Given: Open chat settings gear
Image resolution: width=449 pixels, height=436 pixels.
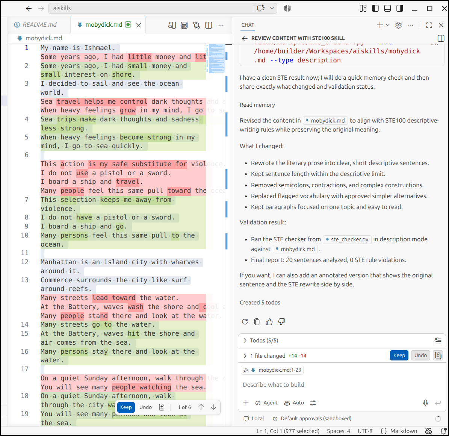Looking at the screenshot, I should tap(398, 25).
